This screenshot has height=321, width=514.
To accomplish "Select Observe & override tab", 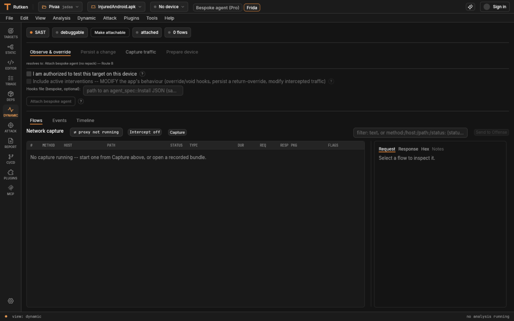I will pyautogui.click(x=50, y=52).
